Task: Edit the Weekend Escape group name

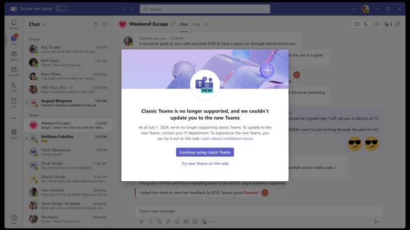Action: pos(173,24)
